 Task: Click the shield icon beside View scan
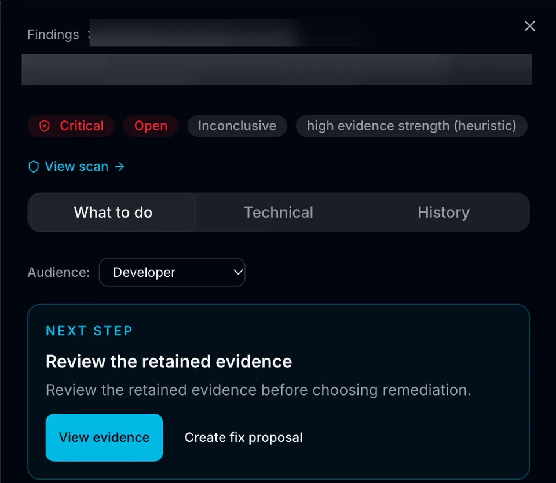point(34,167)
